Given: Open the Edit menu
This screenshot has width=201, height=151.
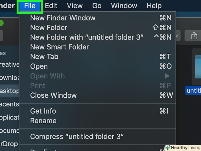Looking at the screenshot, I should pos(51,6).
